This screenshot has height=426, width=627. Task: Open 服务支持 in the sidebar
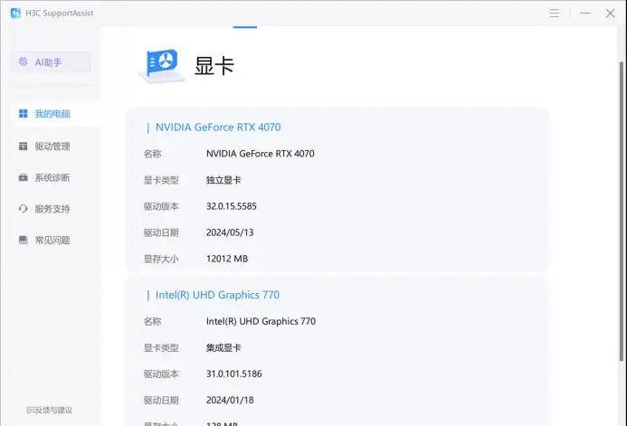[52, 209]
